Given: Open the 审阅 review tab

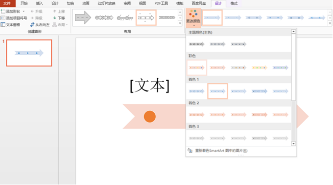Looking at the screenshot, I should [127, 3].
